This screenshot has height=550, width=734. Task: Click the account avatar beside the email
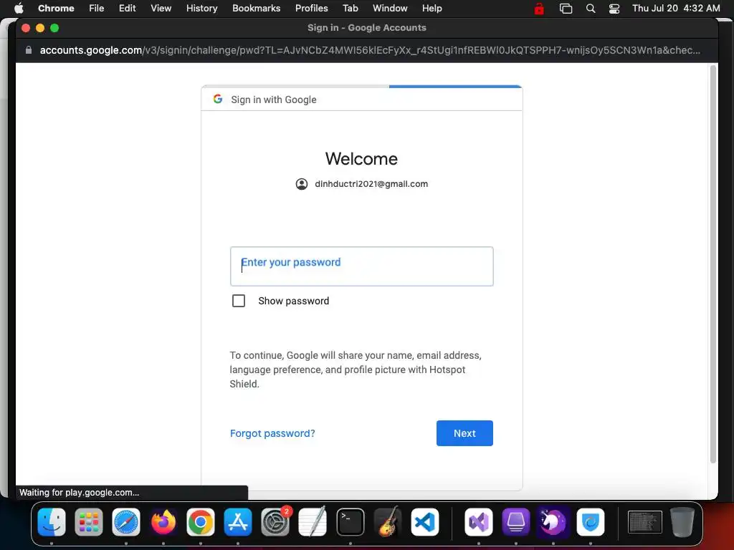302,184
